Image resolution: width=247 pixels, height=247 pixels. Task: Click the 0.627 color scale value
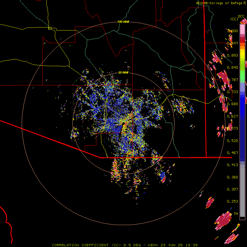(232, 116)
